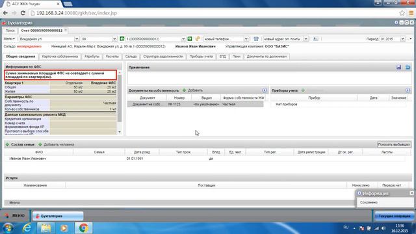
Task: Click info icon in Бухгалтерия window title bar
Action: 396,23
